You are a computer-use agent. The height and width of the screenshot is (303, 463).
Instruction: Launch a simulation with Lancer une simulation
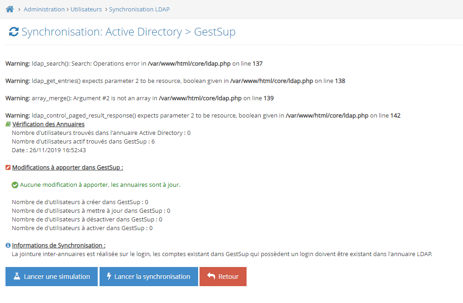pos(52,277)
